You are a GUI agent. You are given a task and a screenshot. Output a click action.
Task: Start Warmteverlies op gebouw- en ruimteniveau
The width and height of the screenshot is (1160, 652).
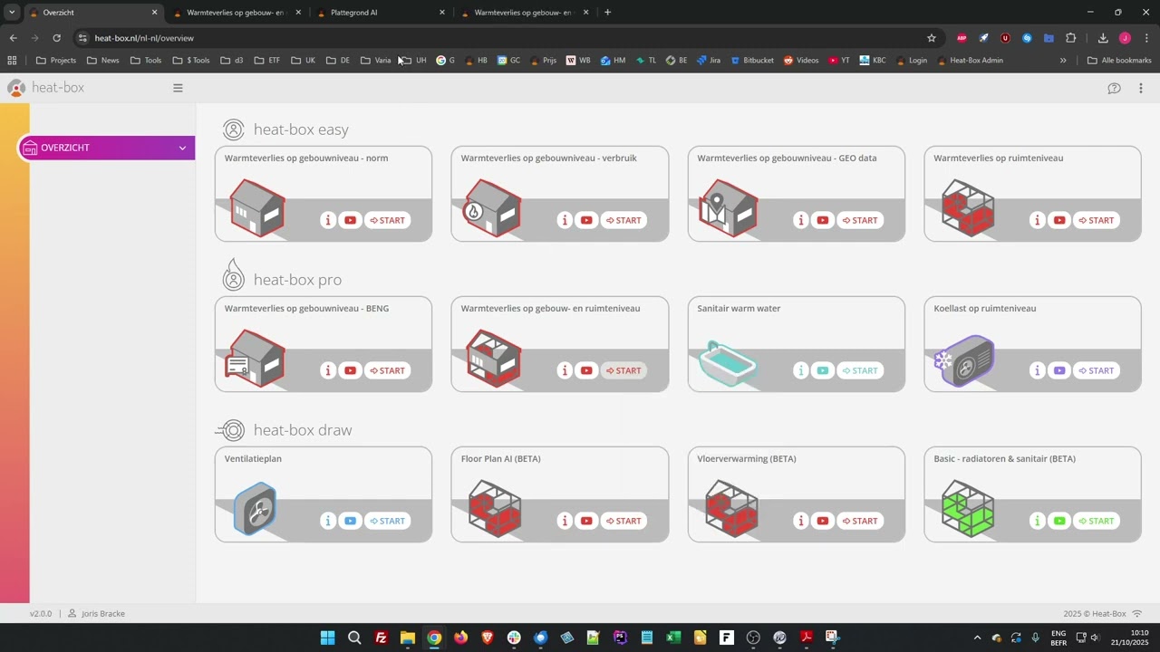click(x=624, y=370)
